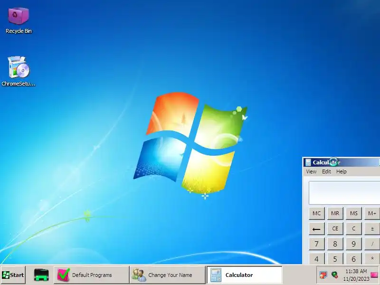Open the Recycle Bin desktop icon

[19, 20]
